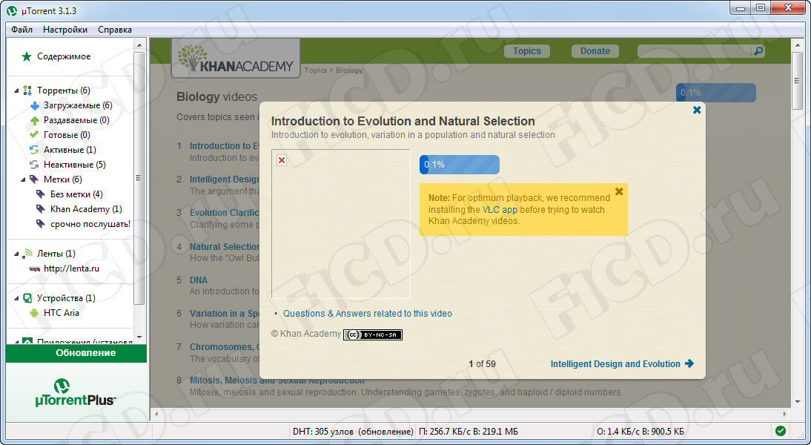Click the 0.1% progress bar in the popup
This screenshot has height=445, width=811.
460,165
